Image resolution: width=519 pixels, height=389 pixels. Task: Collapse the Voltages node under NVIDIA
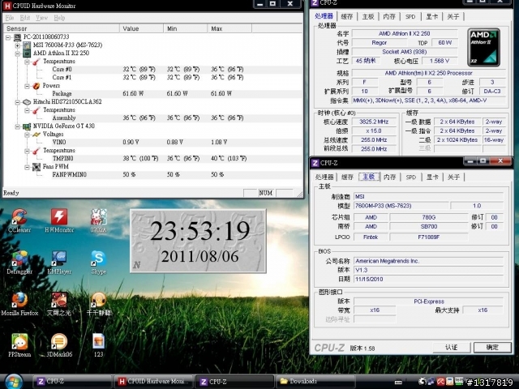(x=27, y=135)
